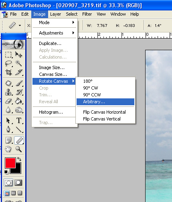Choose the Magic Wand tool
This screenshot has height=202, width=172.
coord(18,63)
